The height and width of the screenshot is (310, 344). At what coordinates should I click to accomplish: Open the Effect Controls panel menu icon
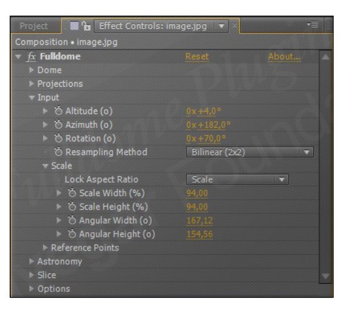point(313,24)
